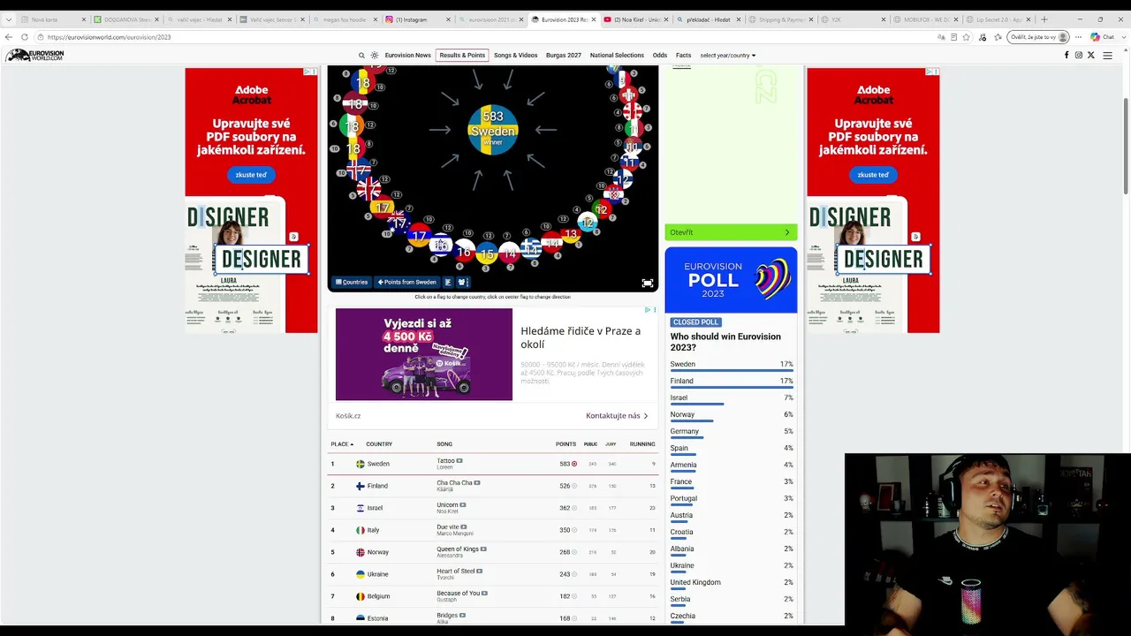
Task: Play the Cha Cha Cha video icon
Action: pyautogui.click(x=477, y=482)
